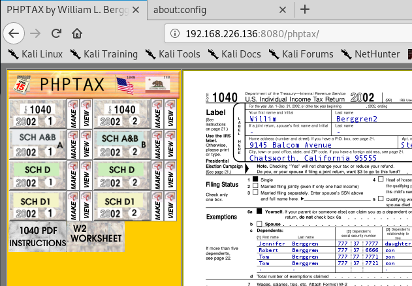Open the NetHunter bookmark

tap(370, 54)
